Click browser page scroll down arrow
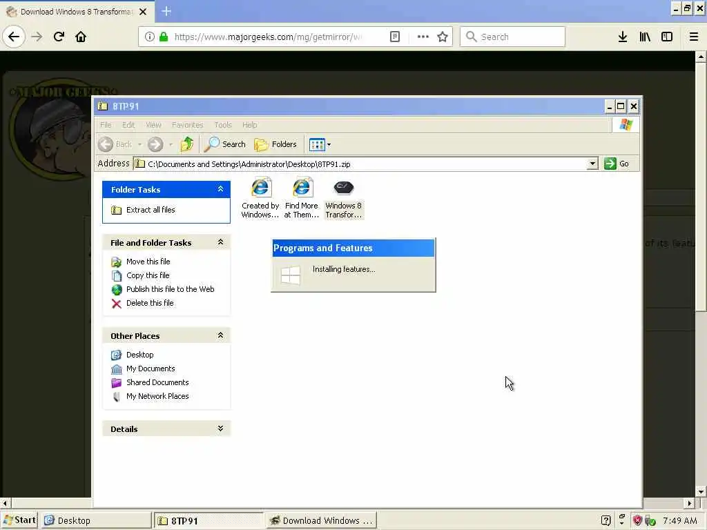The width and height of the screenshot is (707, 530). pyautogui.click(x=700, y=491)
